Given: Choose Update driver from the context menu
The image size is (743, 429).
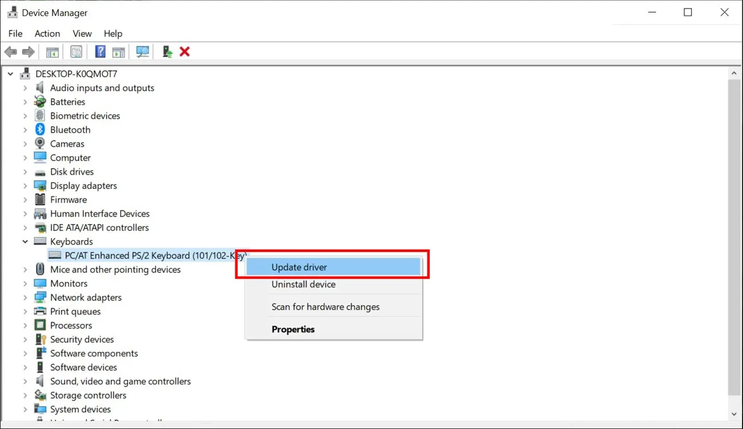Looking at the screenshot, I should 299,267.
